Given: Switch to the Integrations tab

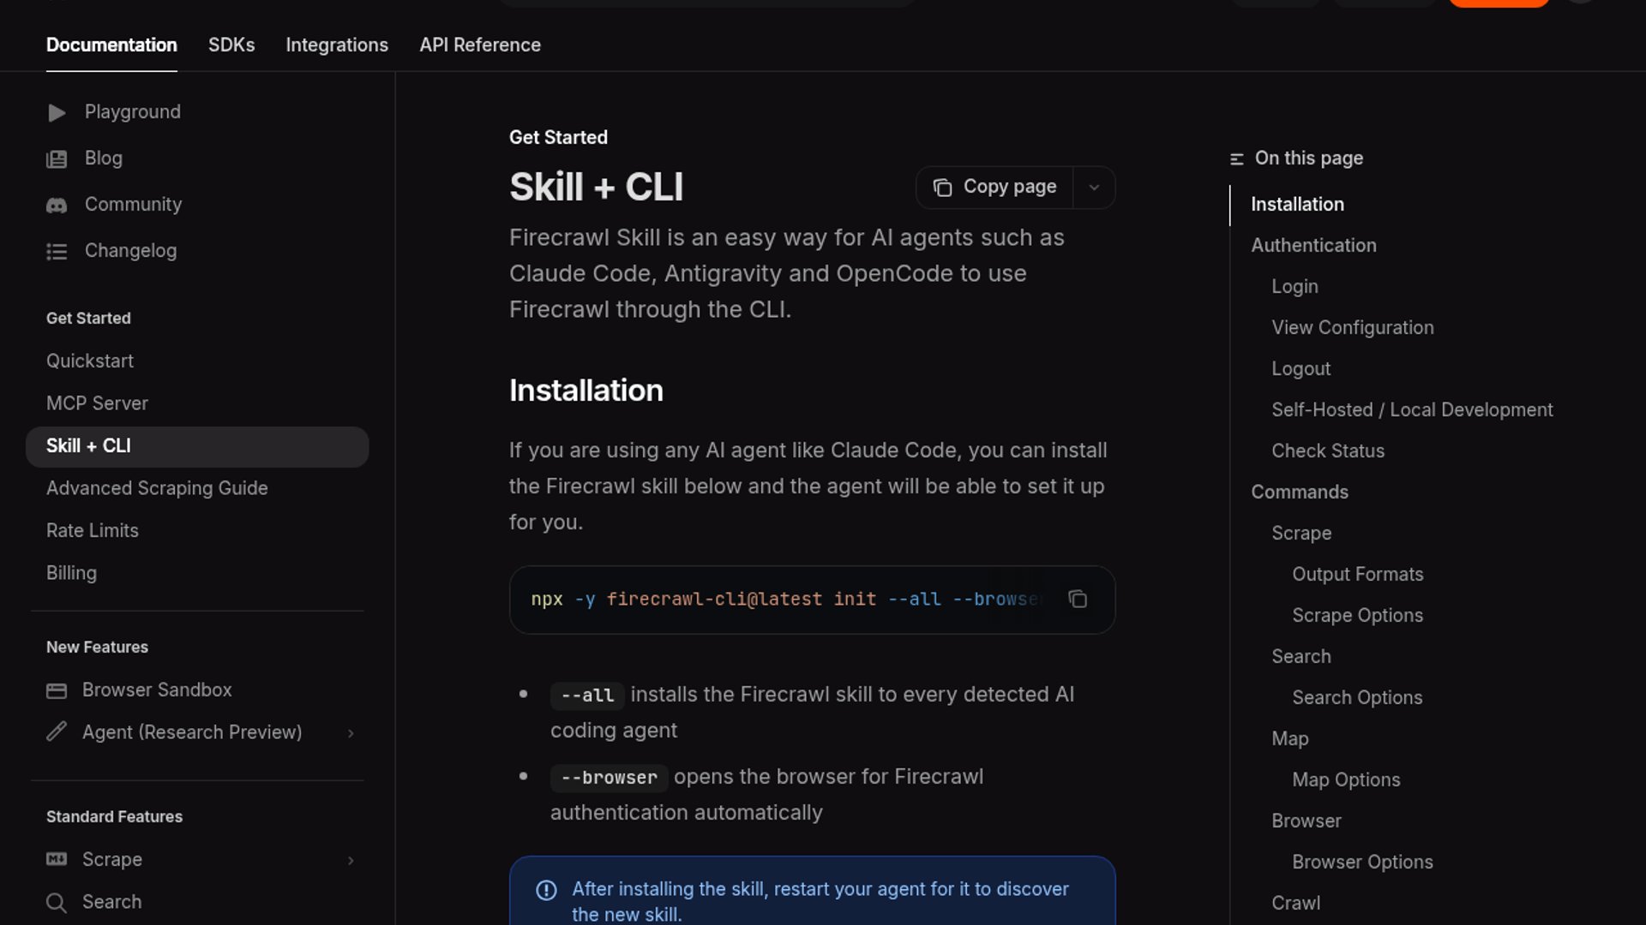Looking at the screenshot, I should pos(337,45).
